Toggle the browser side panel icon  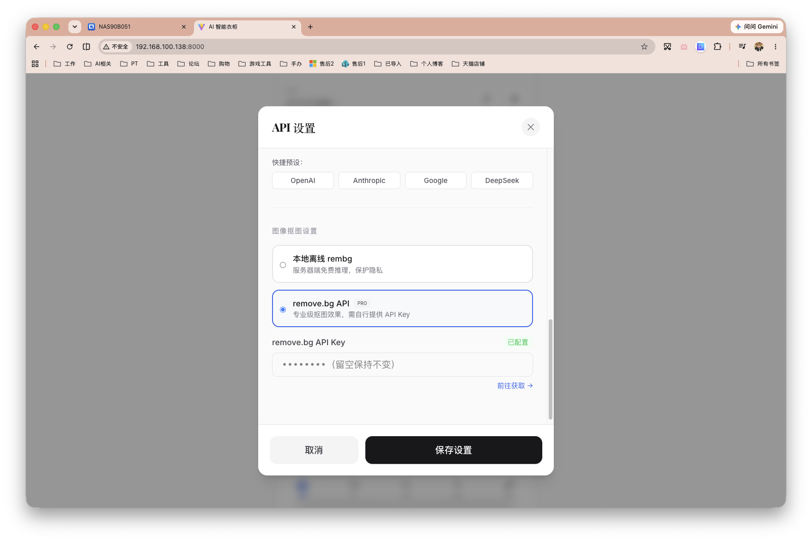click(x=86, y=47)
